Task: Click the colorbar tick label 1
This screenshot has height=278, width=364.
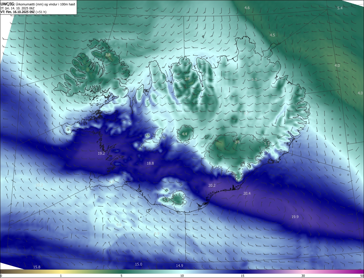Action: tap(61, 276)
